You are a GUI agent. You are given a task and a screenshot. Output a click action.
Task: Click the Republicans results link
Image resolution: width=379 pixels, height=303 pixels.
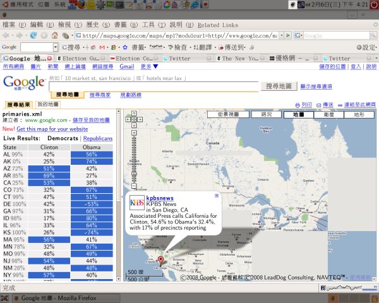(x=98, y=138)
